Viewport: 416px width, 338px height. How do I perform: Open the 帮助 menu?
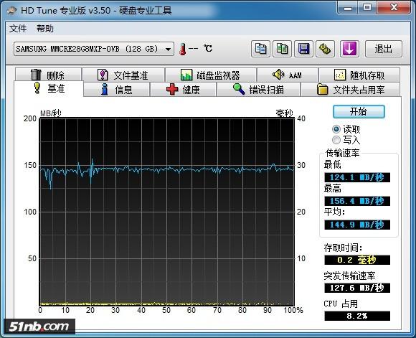(x=45, y=29)
